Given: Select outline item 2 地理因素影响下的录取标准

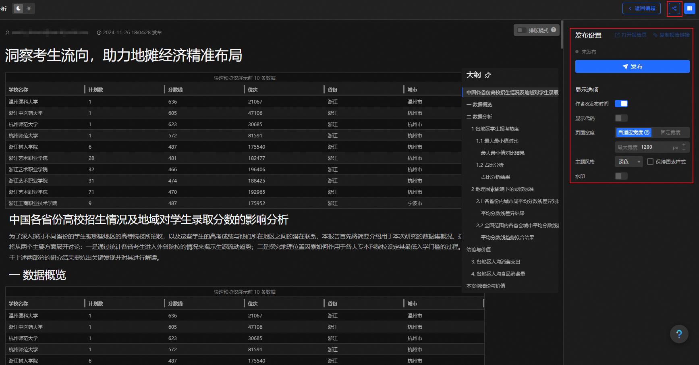Looking at the screenshot, I should [x=502, y=189].
